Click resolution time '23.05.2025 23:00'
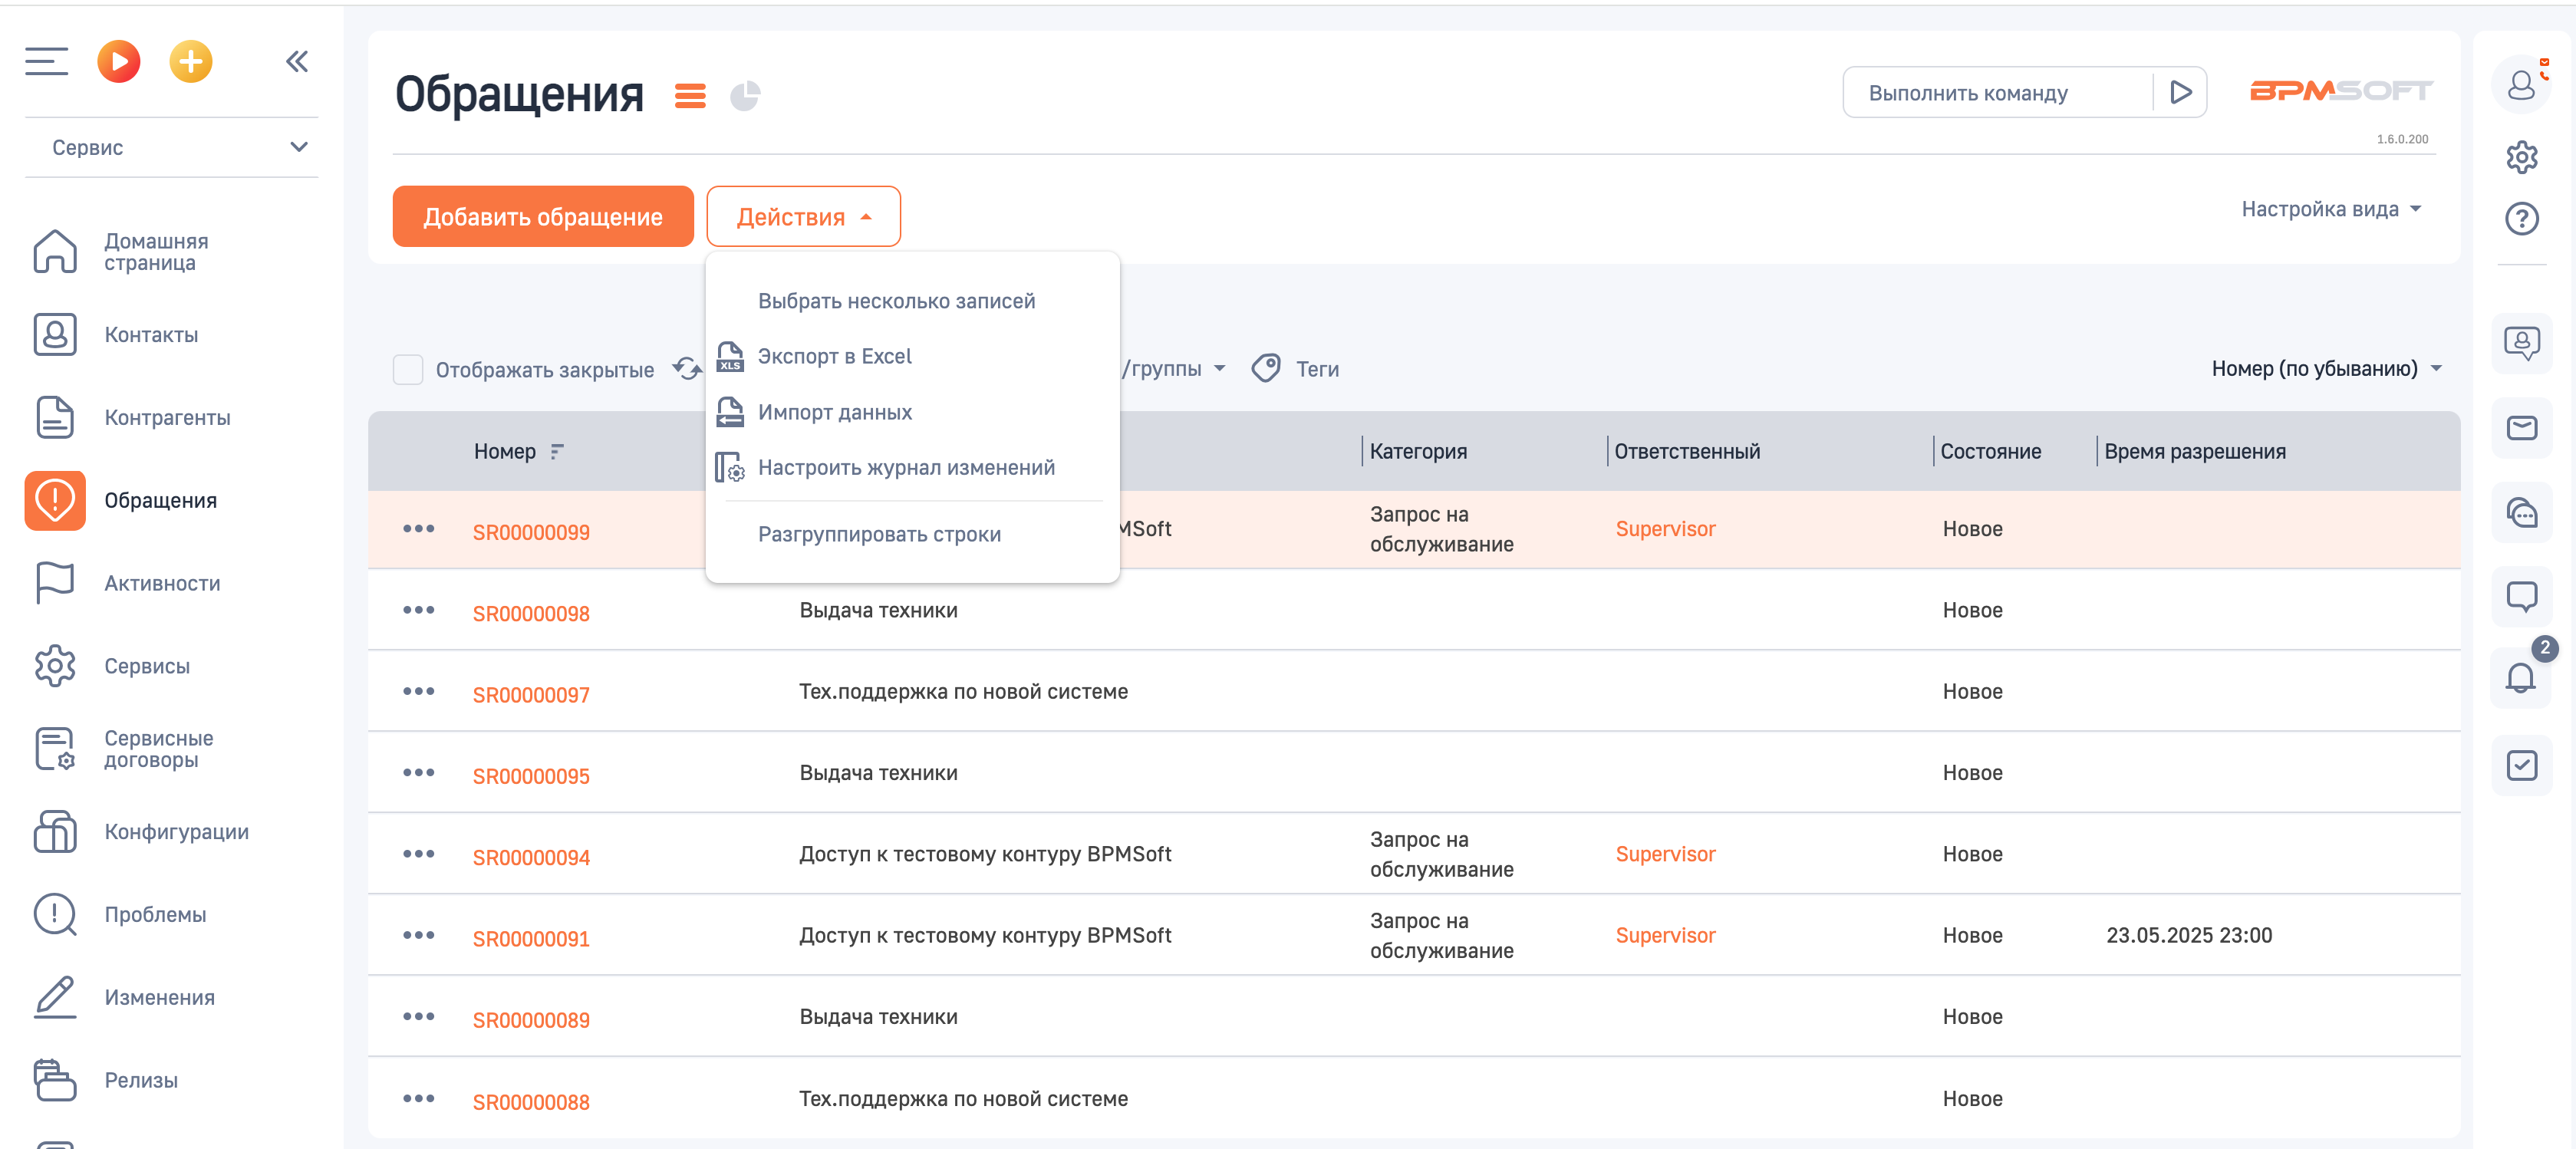Image resolution: width=2576 pixels, height=1149 pixels. (2189, 936)
